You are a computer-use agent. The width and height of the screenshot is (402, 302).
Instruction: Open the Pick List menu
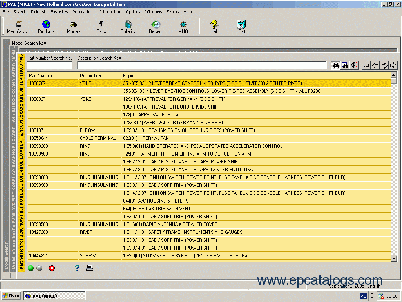38,12
